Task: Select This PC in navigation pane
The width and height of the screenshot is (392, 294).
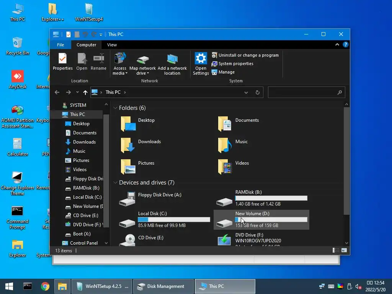Action: pyautogui.click(x=77, y=114)
